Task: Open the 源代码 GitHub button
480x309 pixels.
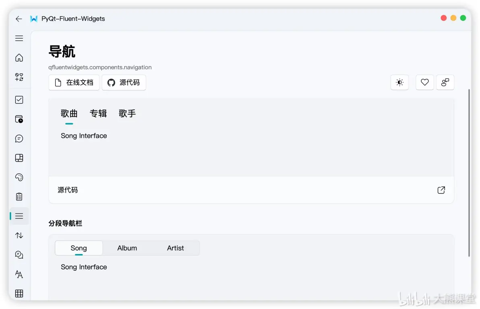Action: (124, 82)
